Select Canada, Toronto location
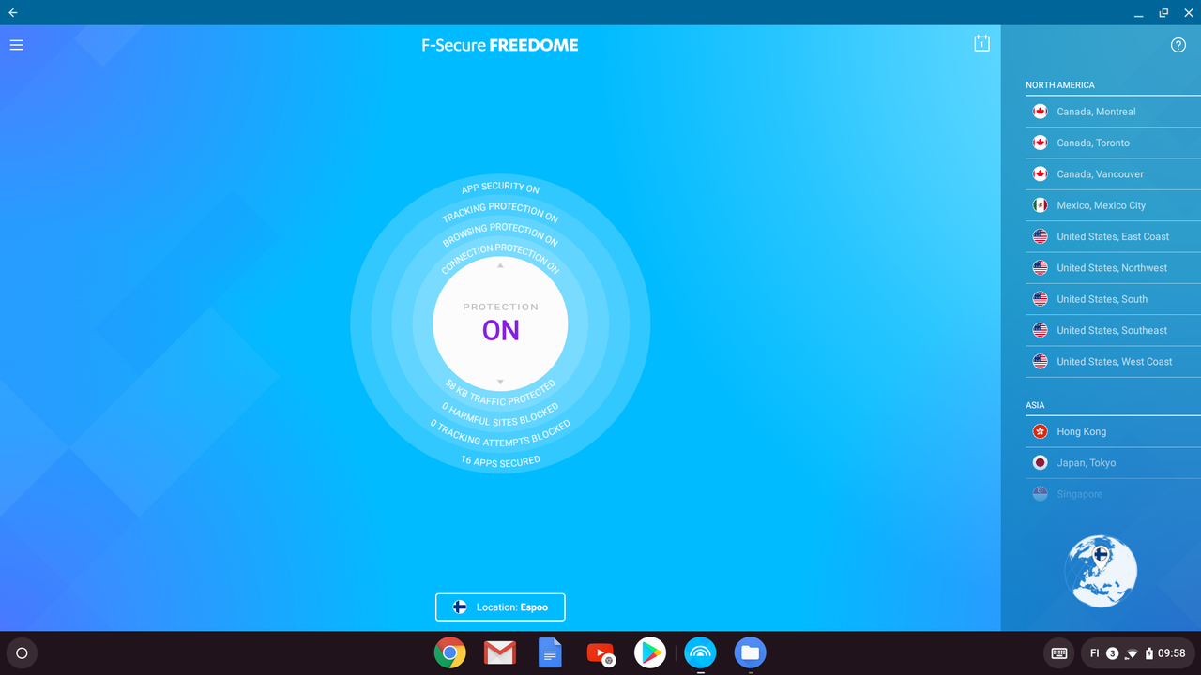Viewport: 1201px width, 675px height. 1113,142
